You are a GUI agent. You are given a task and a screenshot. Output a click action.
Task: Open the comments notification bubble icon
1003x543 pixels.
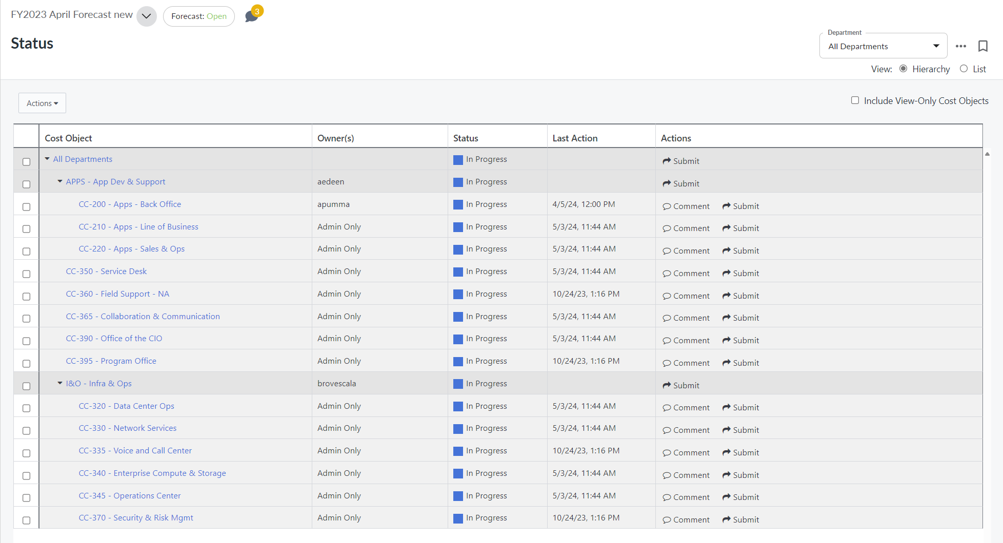pyautogui.click(x=252, y=16)
